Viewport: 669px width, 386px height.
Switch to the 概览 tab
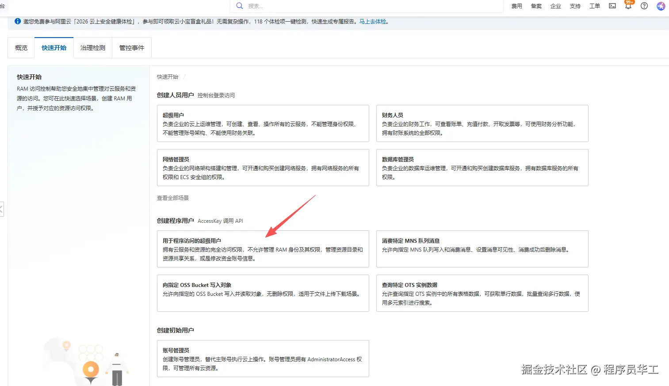21,48
